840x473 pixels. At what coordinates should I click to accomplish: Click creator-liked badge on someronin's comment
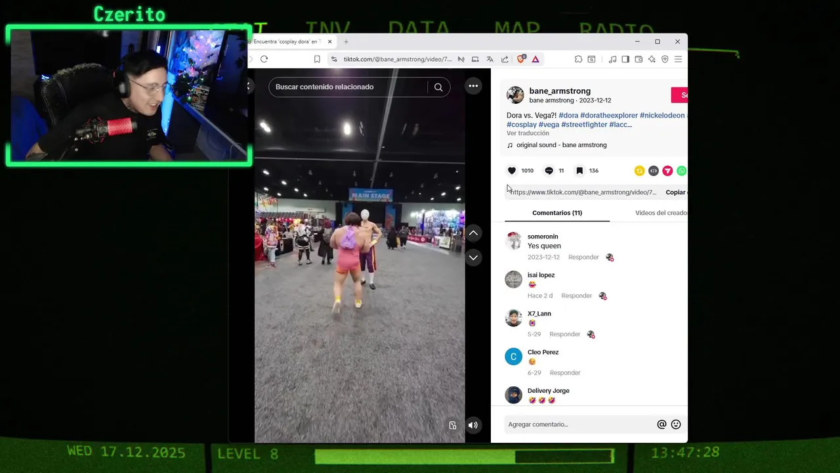(610, 258)
